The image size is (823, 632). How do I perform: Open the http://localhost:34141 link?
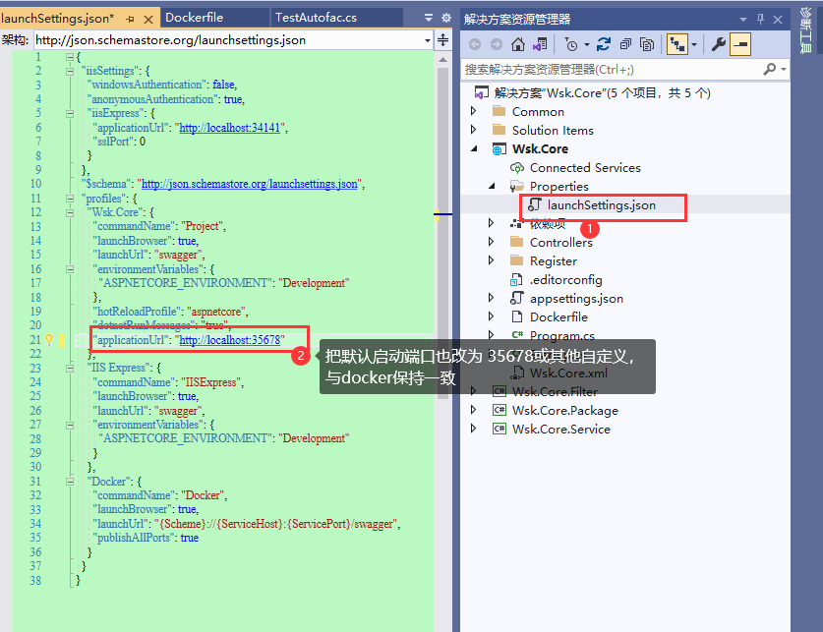coord(230,128)
